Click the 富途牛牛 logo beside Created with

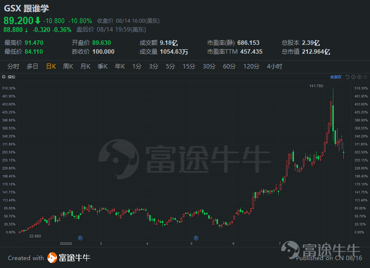pos(69,258)
